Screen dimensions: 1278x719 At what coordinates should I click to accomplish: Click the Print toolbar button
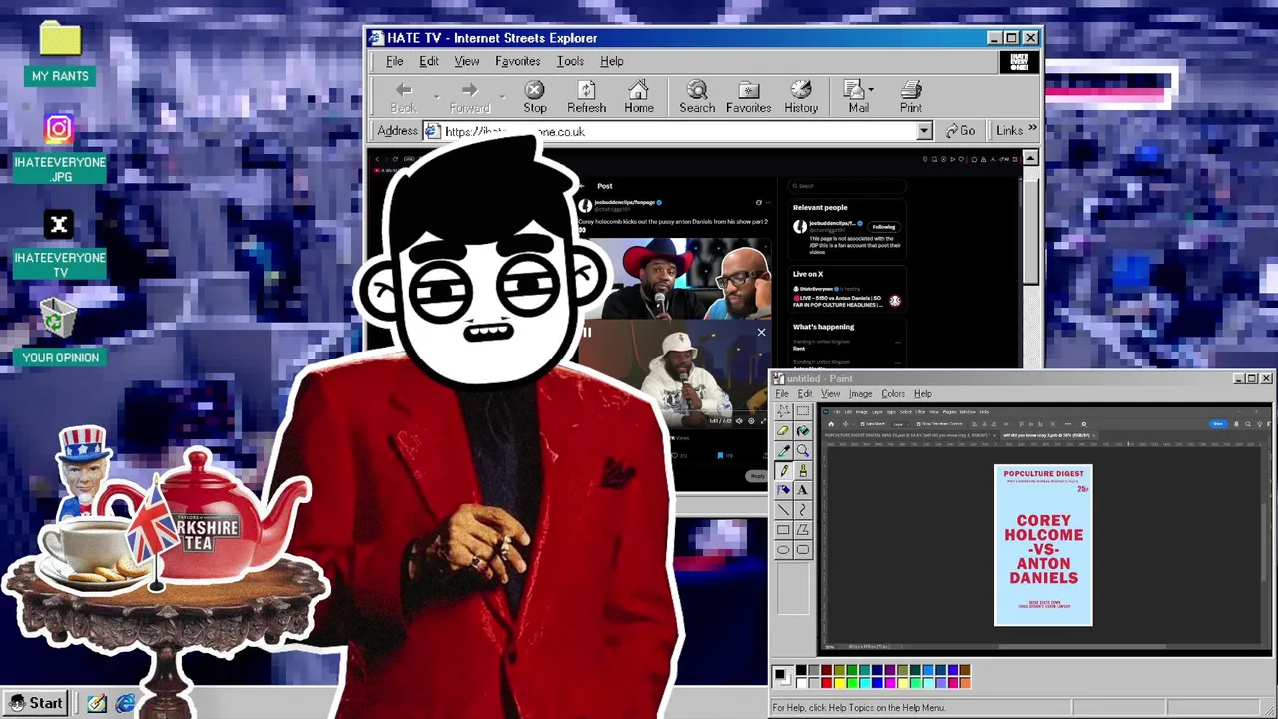coord(911,97)
